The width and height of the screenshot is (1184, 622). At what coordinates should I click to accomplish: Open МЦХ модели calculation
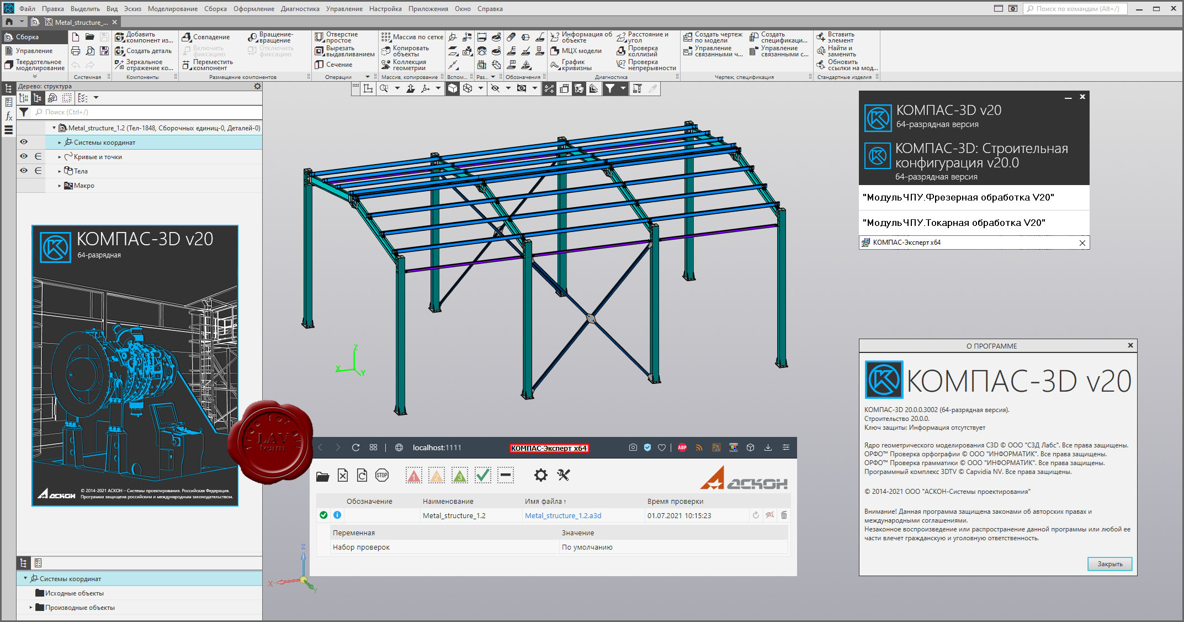[x=576, y=51]
